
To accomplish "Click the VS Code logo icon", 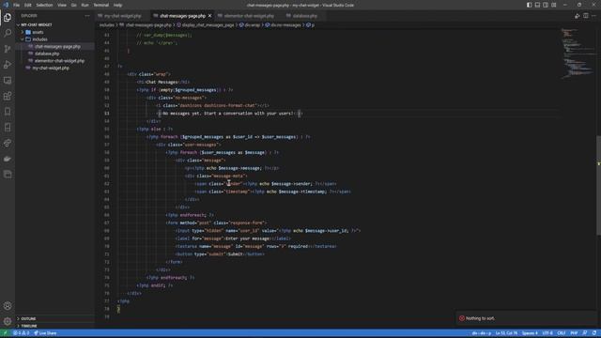I will click(6, 5).
